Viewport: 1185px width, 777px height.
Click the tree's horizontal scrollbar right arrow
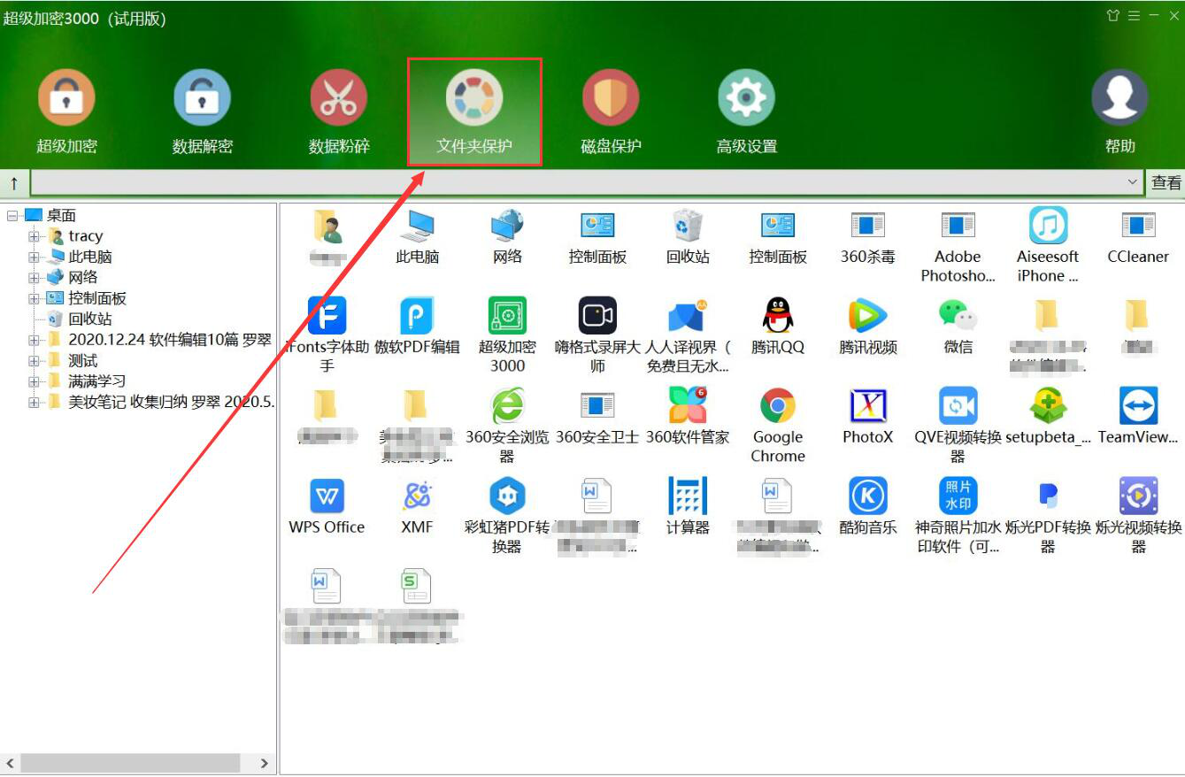264,763
